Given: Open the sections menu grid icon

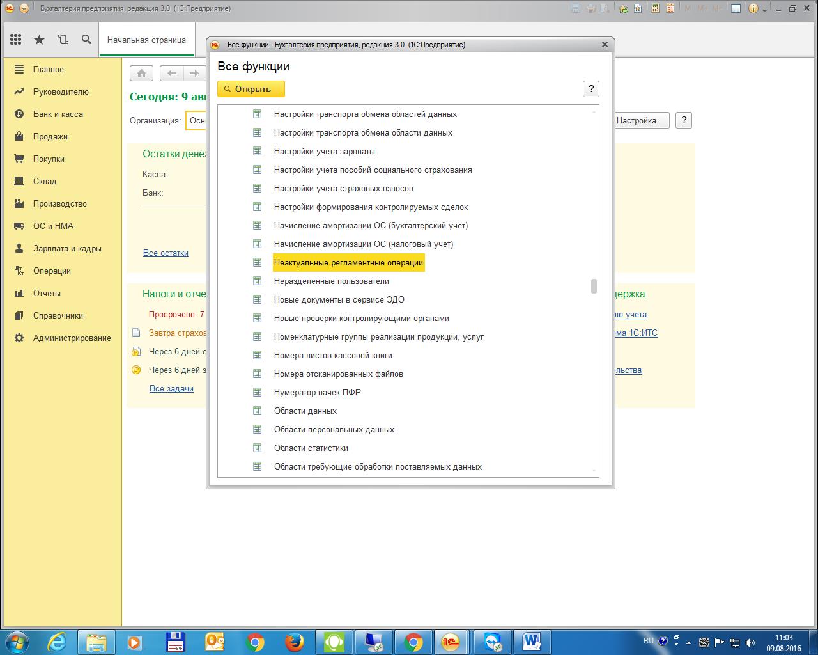Looking at the screenshot, I should 15,40.
